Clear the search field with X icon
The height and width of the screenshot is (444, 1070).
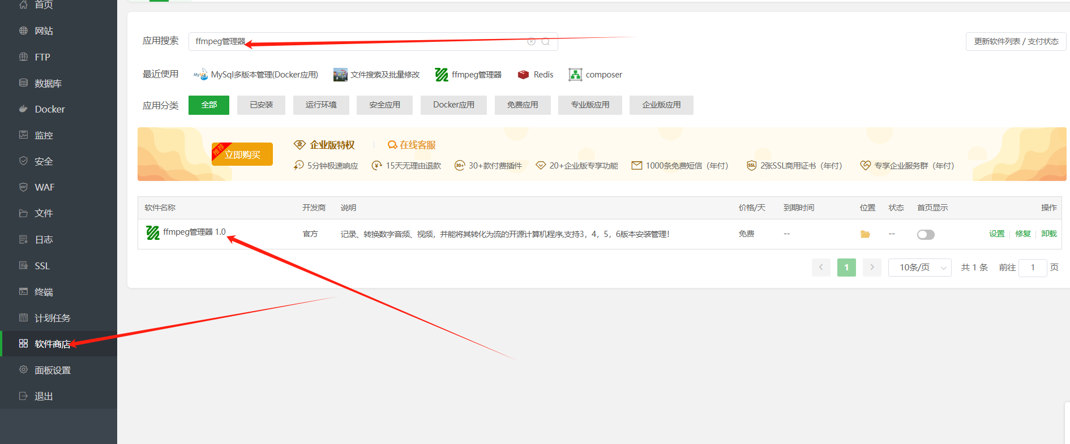(531, 41)
